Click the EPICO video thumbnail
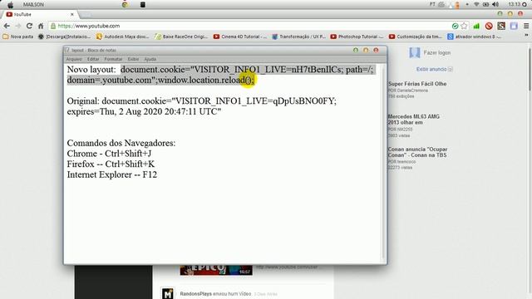Viewport: 532px width, 299px height. pyautogui.click(x=216, y=270)
